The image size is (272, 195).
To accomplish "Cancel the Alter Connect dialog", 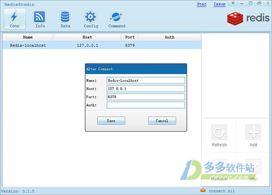I will [x=162, y=120].
